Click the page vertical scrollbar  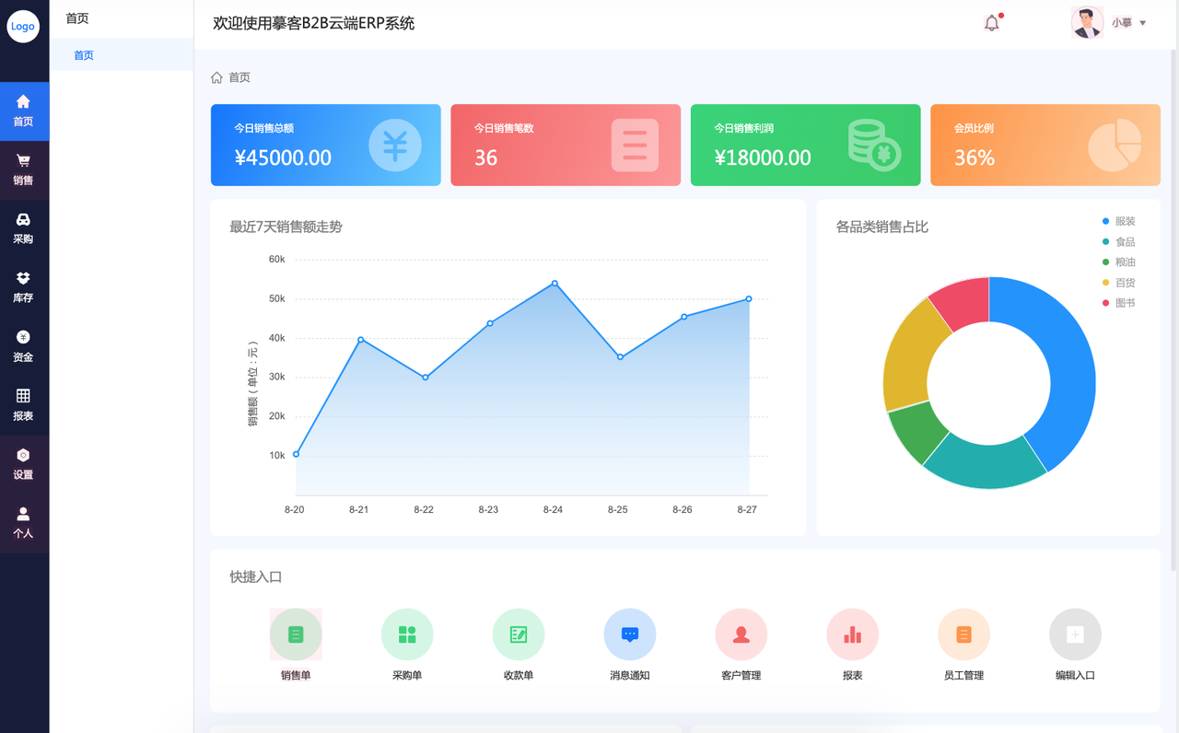click(x=1173, y=310)
